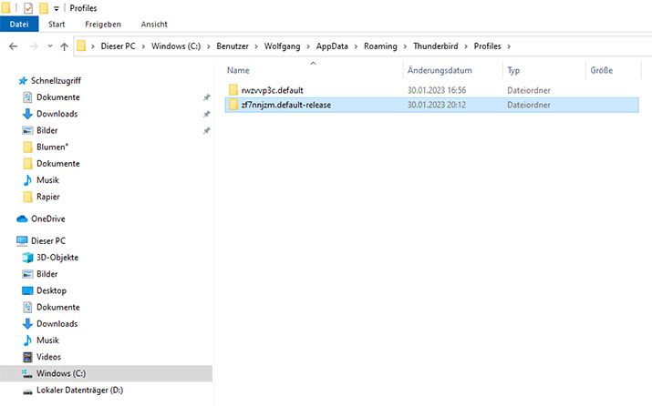
Task: Select the rwzvvp3c.default folder icon
Action: click(233, 90)
